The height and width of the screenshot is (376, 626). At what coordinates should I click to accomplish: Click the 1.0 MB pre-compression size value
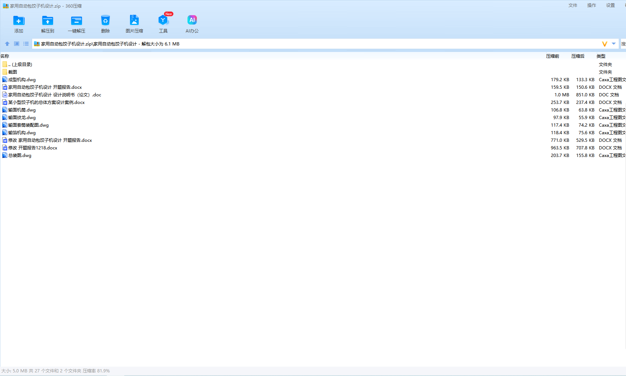coord(562,95)
